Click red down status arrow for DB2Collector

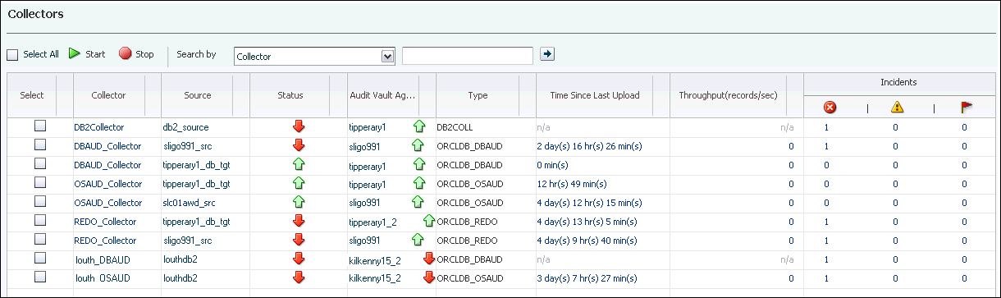pos(299,126)
